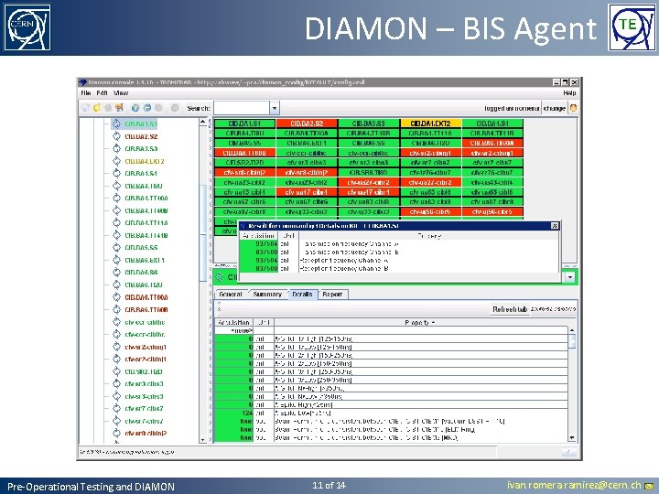Viewport: 659px width, 494px height.
Task: Select CIB.BA6.S6 in the tree
Action: point(141,273)
